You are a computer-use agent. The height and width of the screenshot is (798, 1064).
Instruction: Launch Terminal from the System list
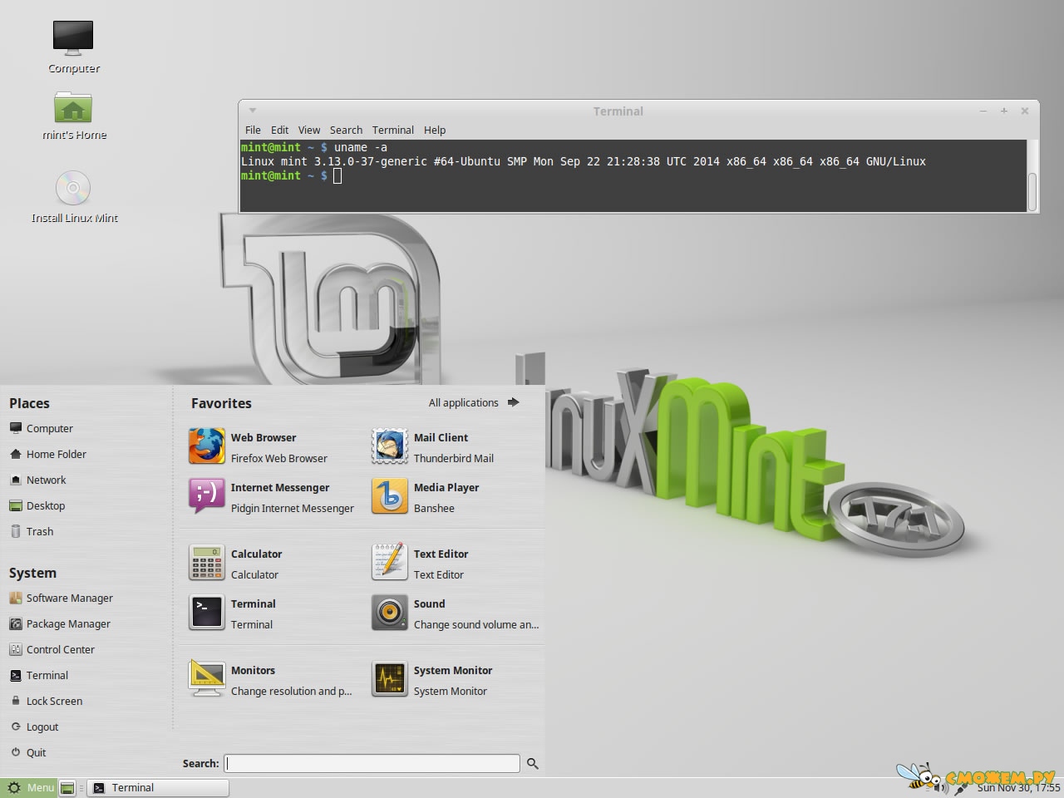(39, 675)
